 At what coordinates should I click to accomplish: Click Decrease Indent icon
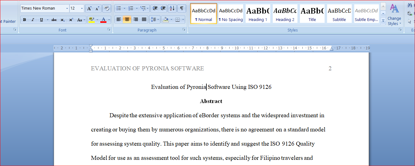pos(155,8)
